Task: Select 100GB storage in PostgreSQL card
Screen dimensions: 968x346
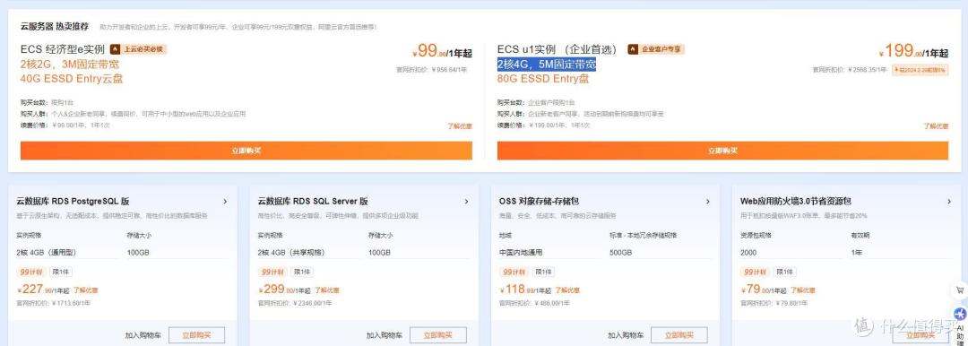Action: coord(177,253)
